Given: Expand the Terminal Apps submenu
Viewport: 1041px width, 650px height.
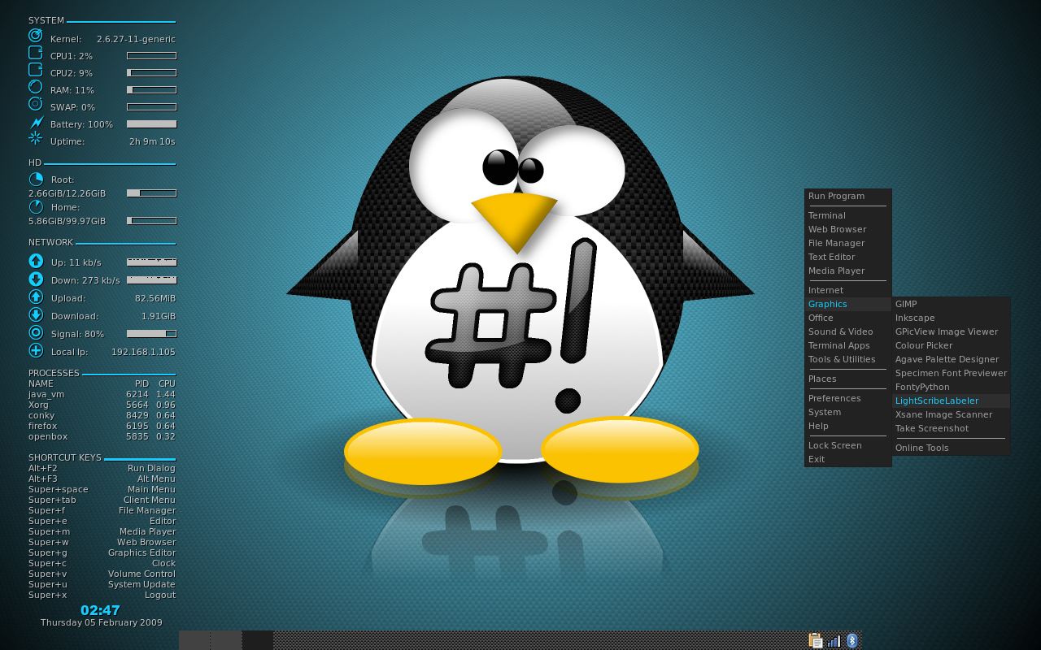Looking at the screenshot, I should [848, 345].
